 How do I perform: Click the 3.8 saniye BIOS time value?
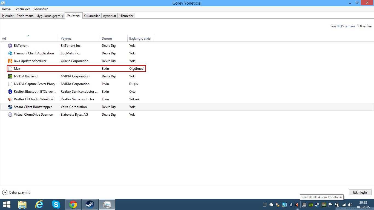[364, 26]
